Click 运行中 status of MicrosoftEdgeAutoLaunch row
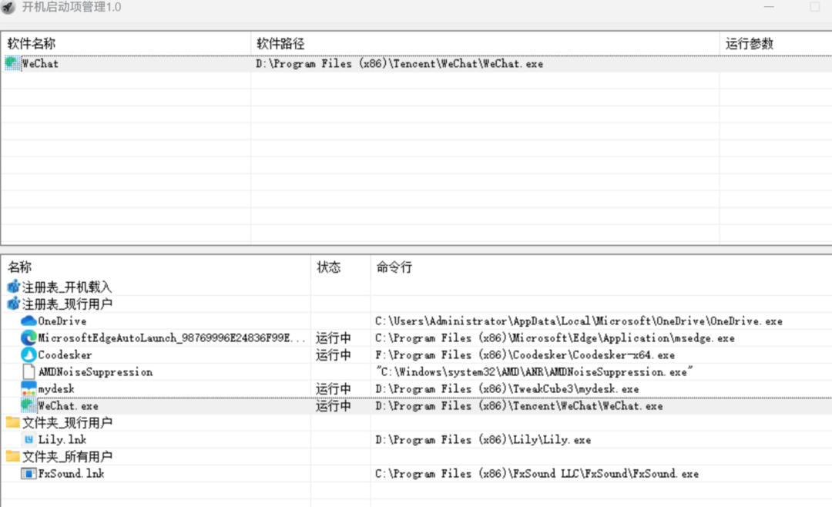The width and height of the screenshot is (832, 507). pyautogui.click(x=334, y=338)
